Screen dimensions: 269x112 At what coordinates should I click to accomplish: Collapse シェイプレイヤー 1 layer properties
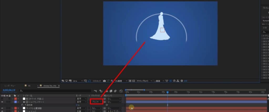[x=13, y=102]
